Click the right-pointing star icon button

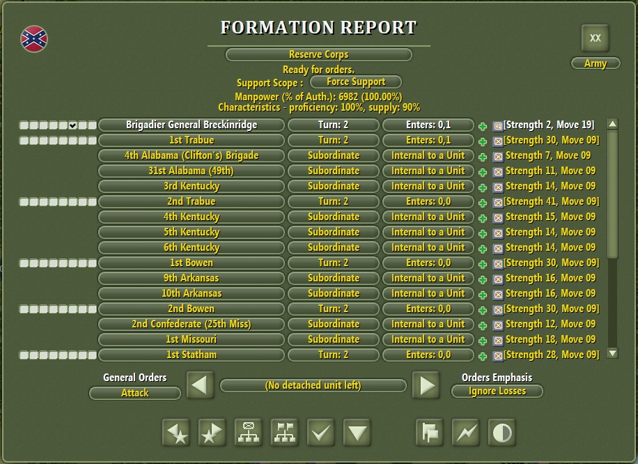212,433
